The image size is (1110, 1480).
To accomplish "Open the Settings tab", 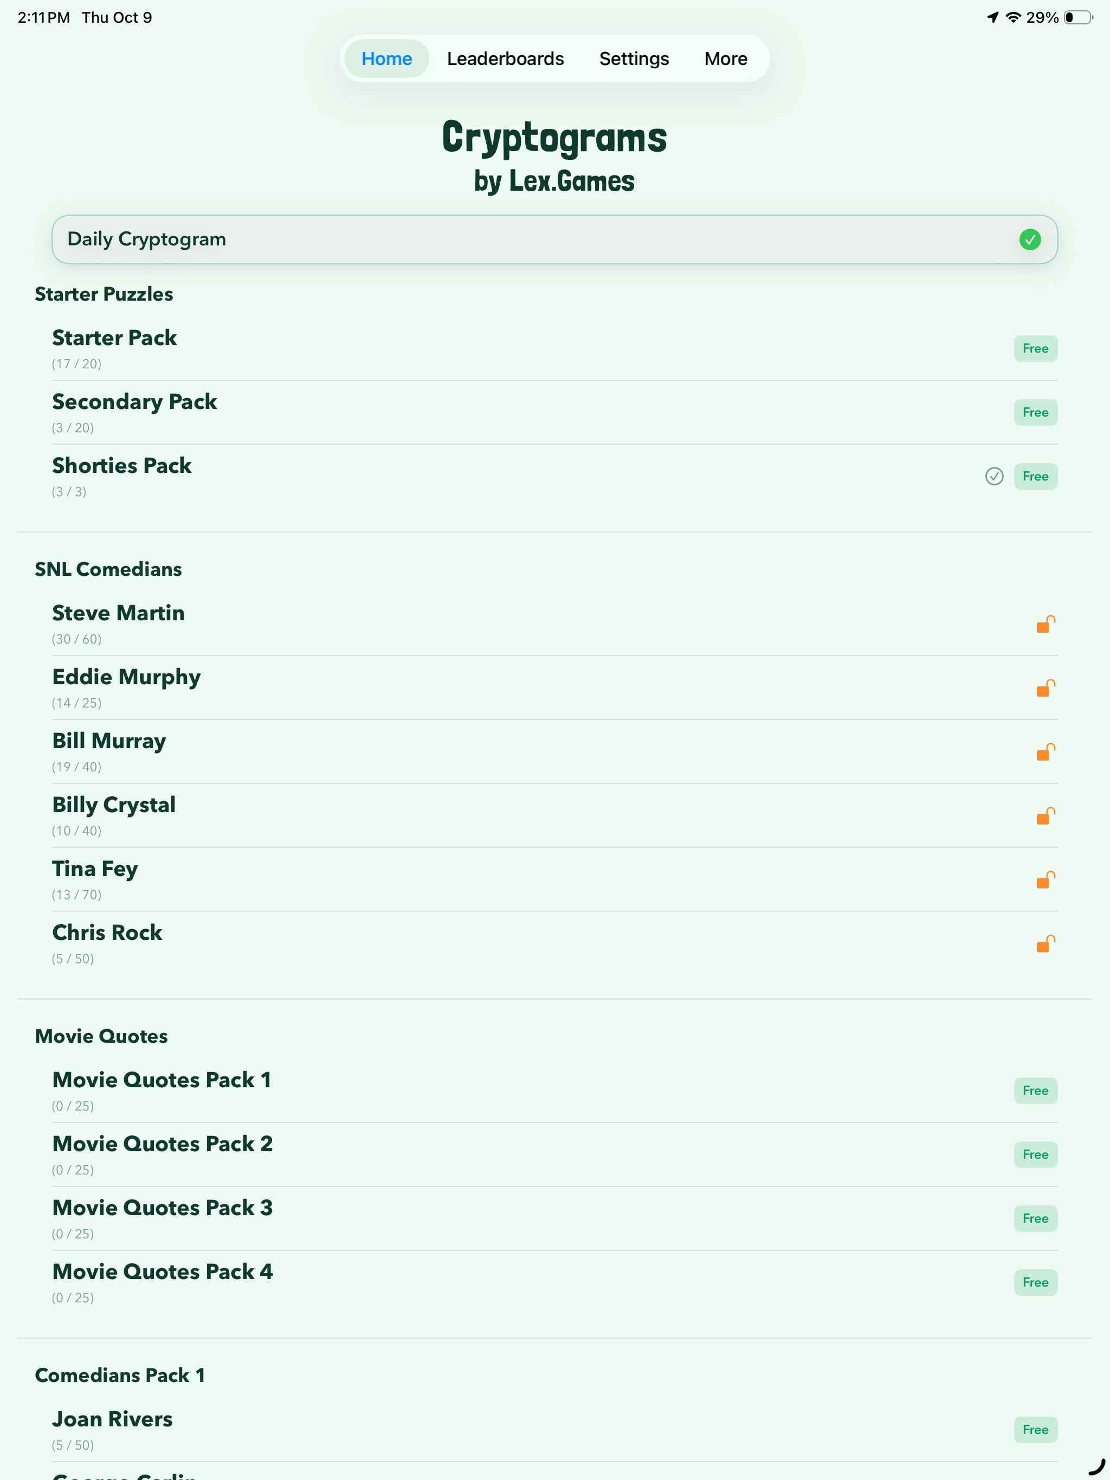I will pos(634,59).
